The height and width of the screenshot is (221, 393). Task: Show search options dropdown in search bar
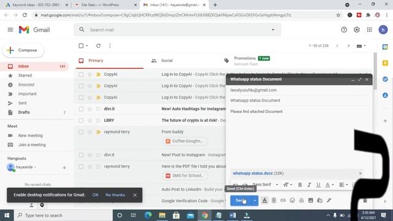[x=273, y=30]
